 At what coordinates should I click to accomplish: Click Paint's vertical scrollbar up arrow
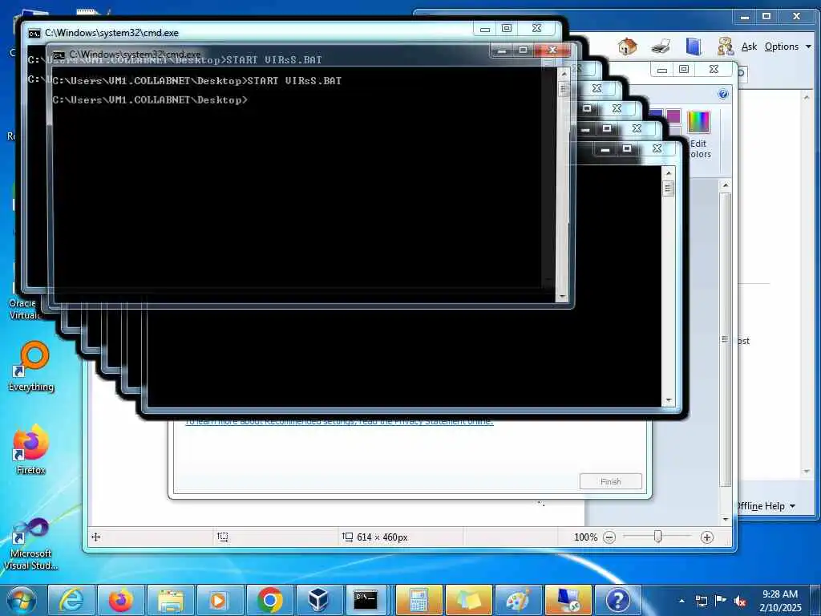pos(725,185)
